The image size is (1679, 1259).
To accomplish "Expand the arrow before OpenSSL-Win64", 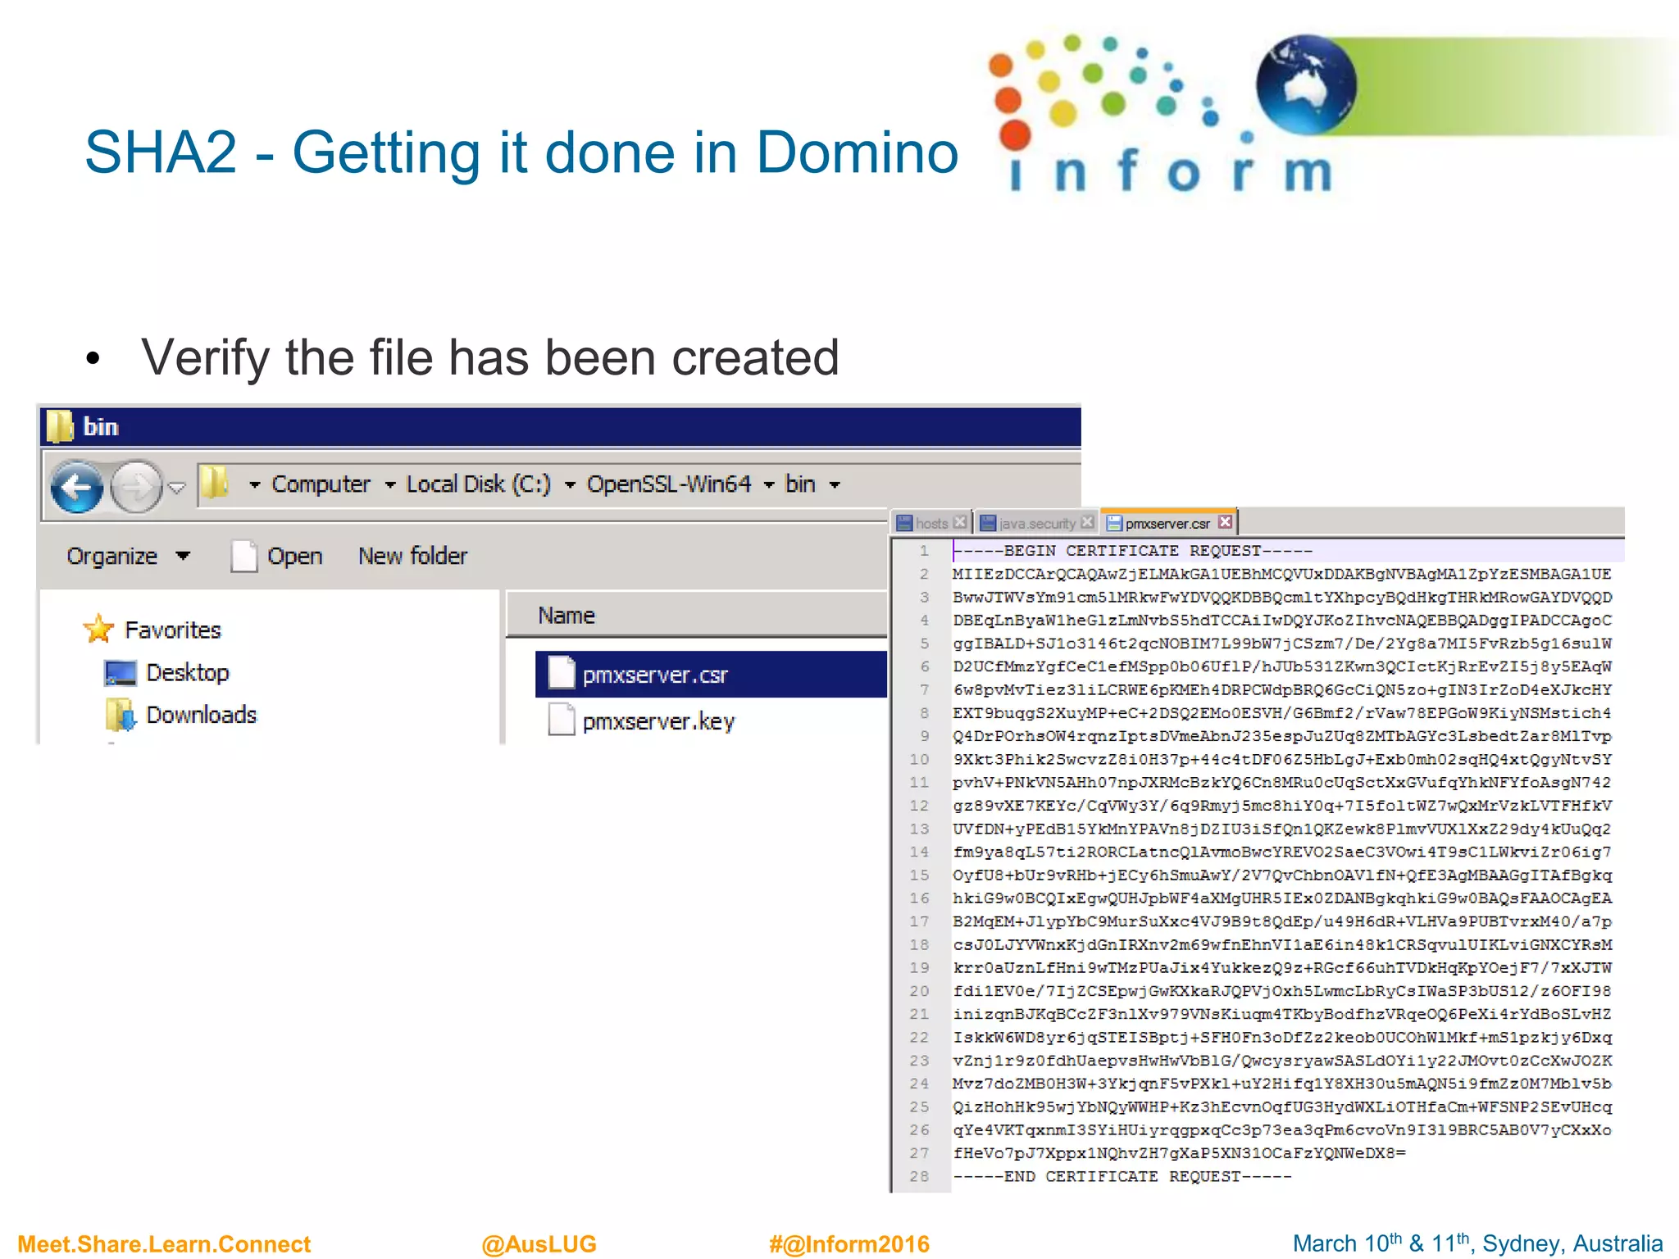I will coord(570,485).
